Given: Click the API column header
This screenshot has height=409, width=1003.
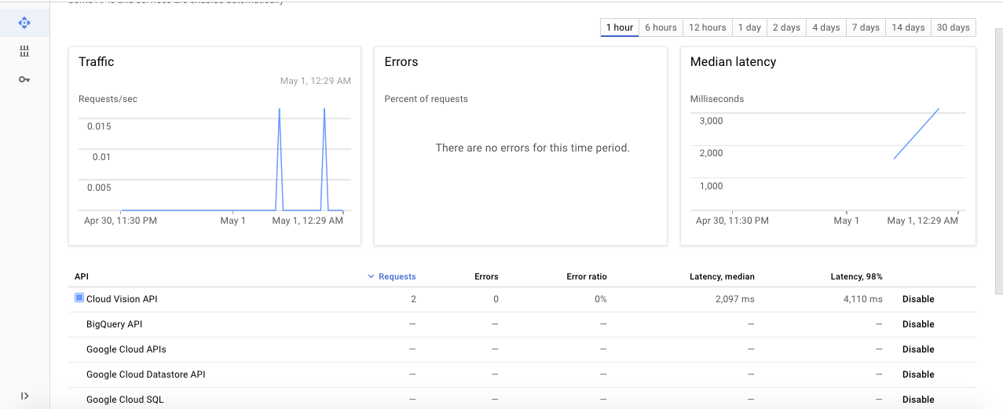Looking at the screenshot, I should click(x=82, y=276).
